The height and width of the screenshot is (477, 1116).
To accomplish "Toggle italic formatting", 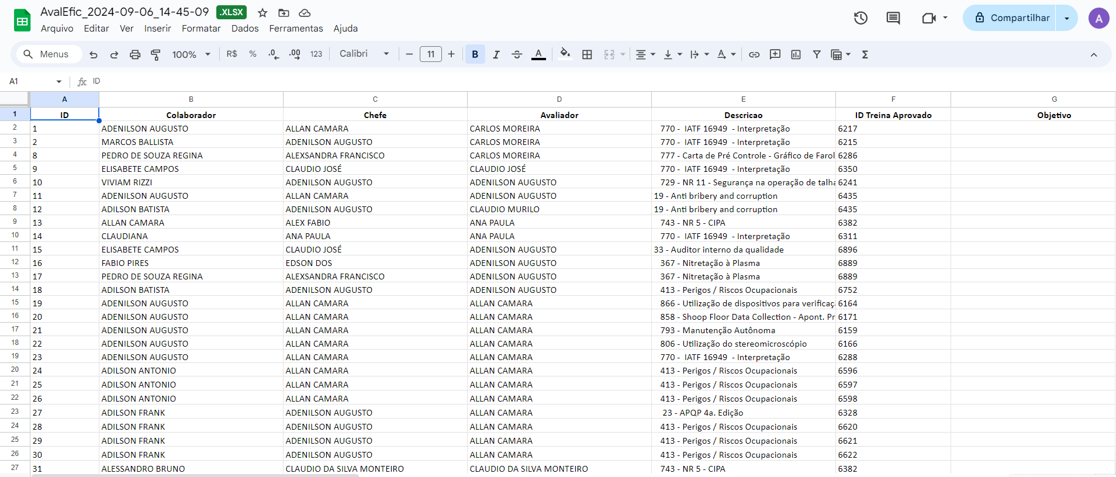I will [496, 54].
